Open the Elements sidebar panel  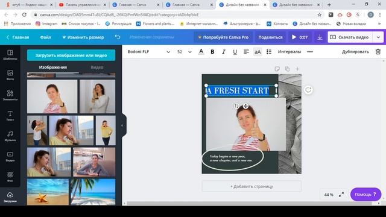[10, 95]
